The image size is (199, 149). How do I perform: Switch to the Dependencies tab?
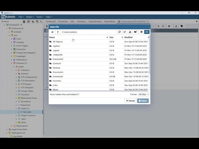95,21
